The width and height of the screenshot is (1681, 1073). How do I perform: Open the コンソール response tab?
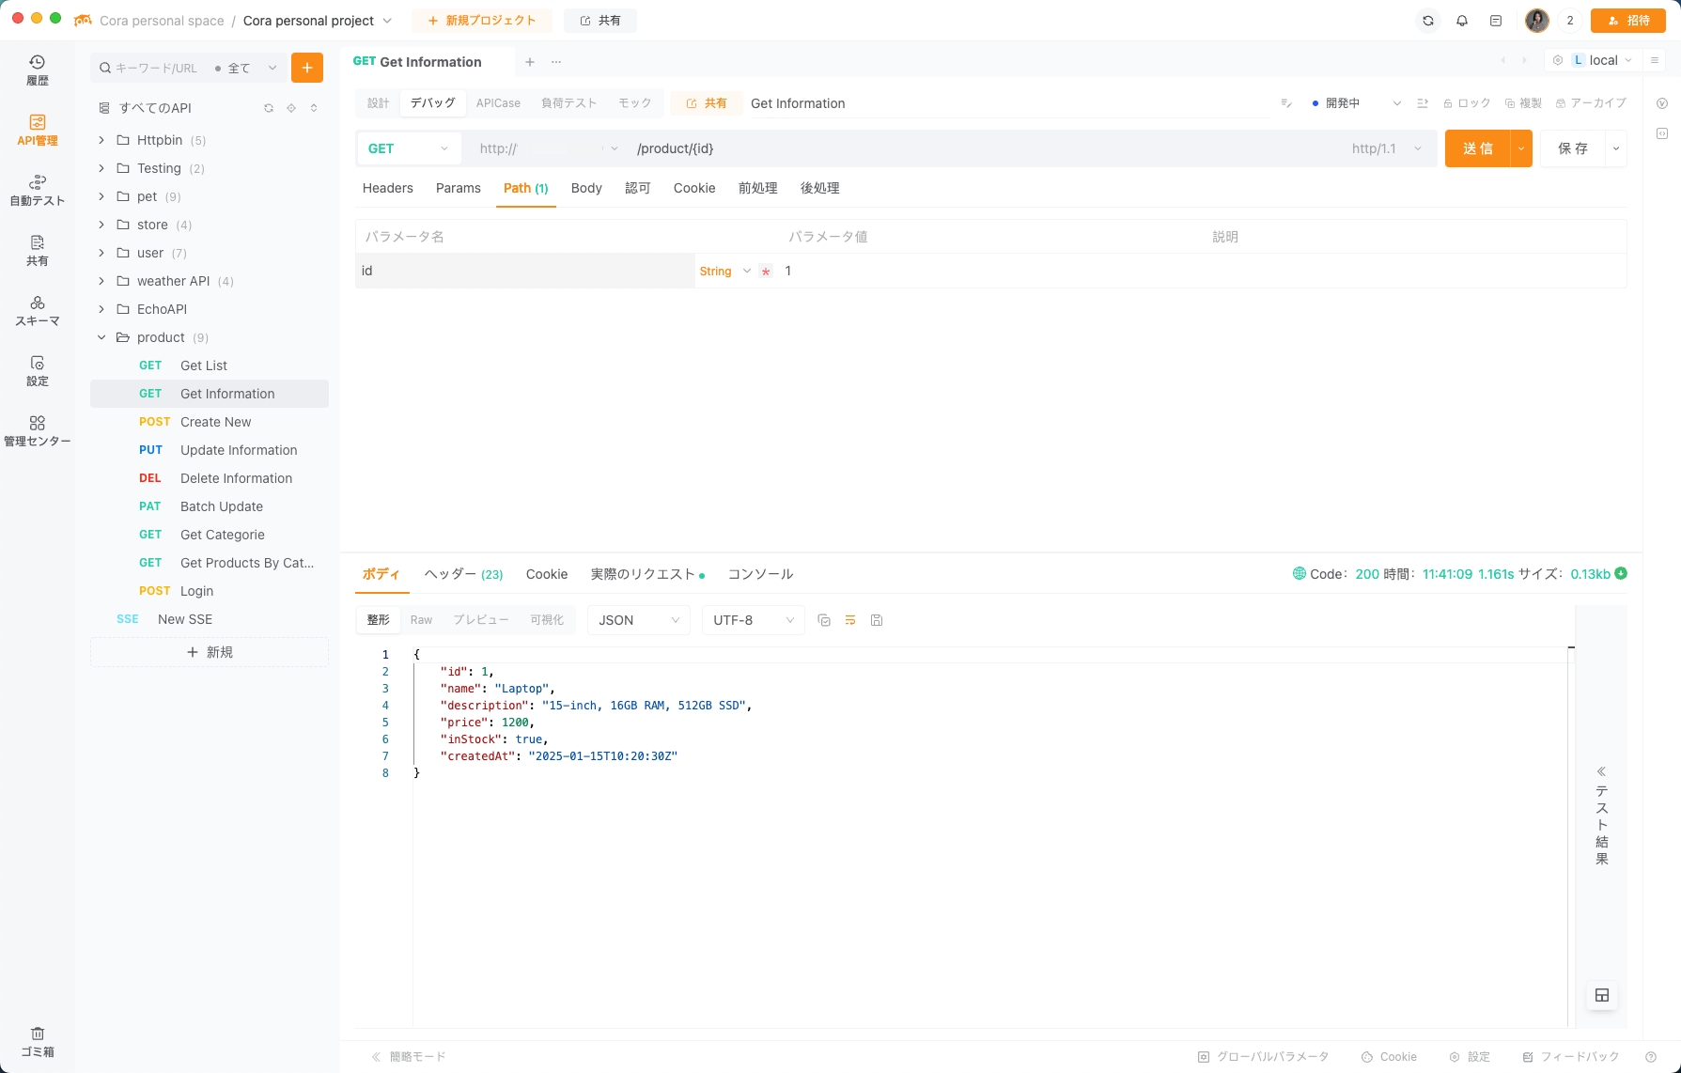760,574
